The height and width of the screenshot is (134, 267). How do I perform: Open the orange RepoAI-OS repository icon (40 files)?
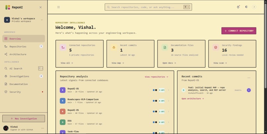63,112
